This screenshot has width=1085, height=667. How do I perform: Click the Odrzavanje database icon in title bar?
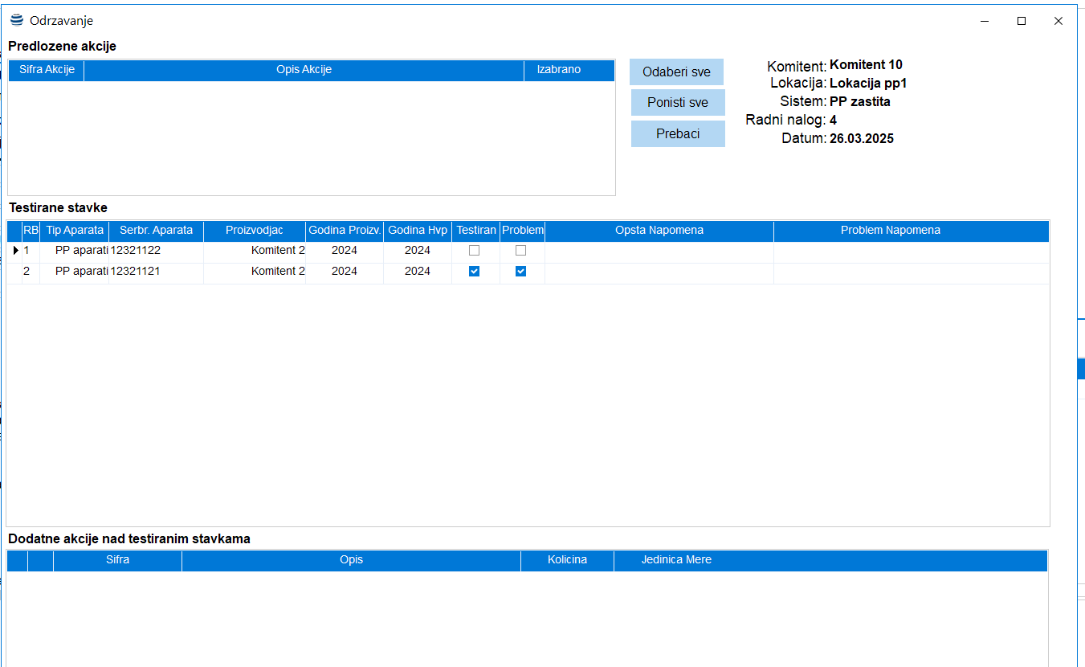point(17,21)
